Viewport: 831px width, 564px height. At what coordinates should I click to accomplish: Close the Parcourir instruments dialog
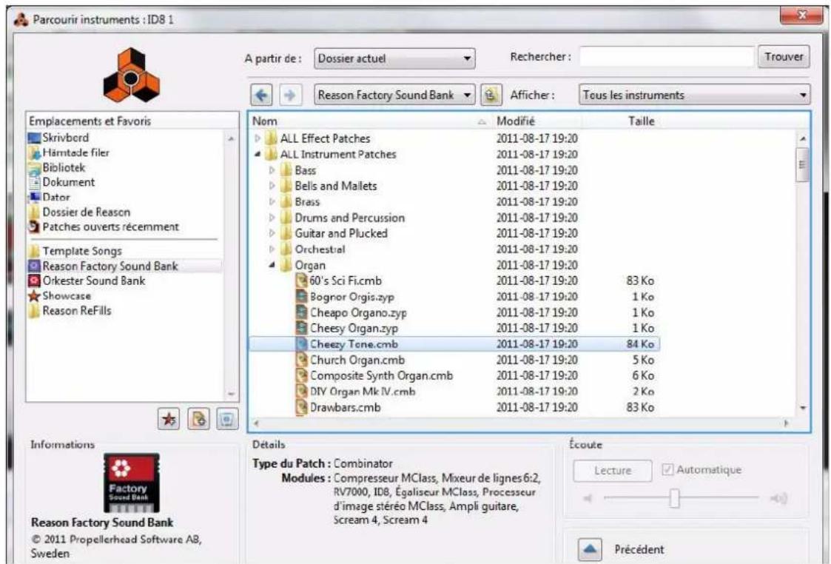(801, 16)
